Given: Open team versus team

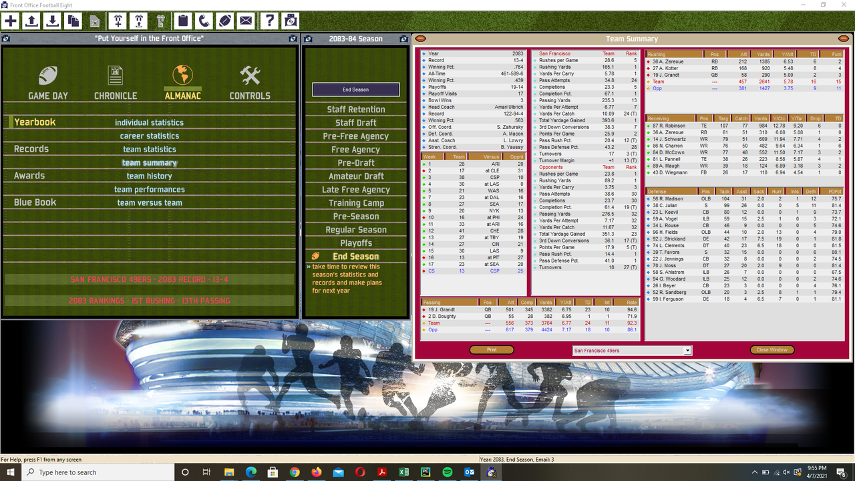Looking at the screenshot, I should 150,202.
